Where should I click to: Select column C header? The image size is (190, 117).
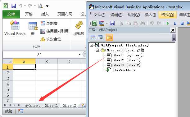pos(69,62)
